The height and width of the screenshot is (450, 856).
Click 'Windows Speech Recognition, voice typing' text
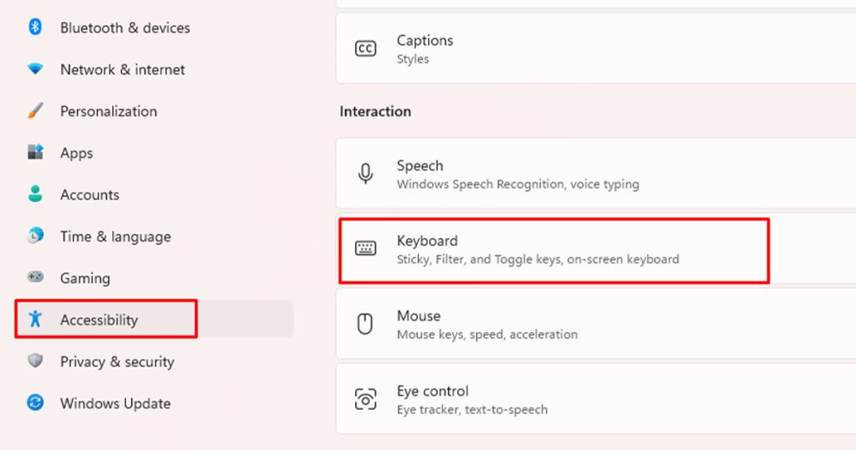tap(517, 184)
